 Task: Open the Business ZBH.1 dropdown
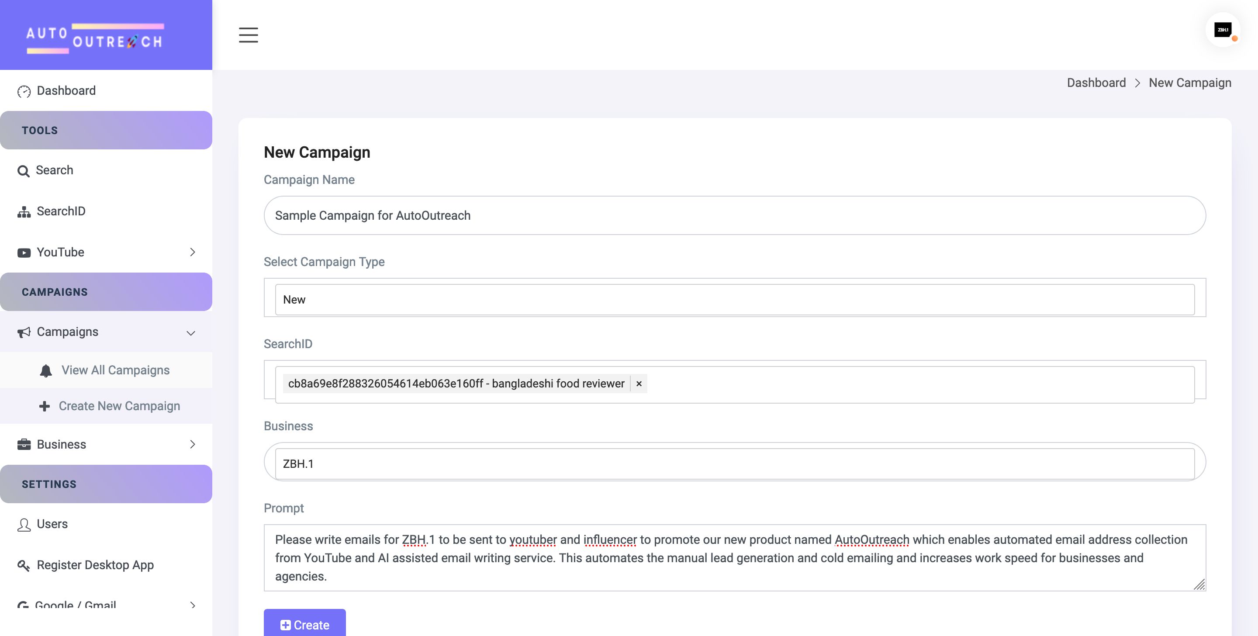click(x=734, y=463)
